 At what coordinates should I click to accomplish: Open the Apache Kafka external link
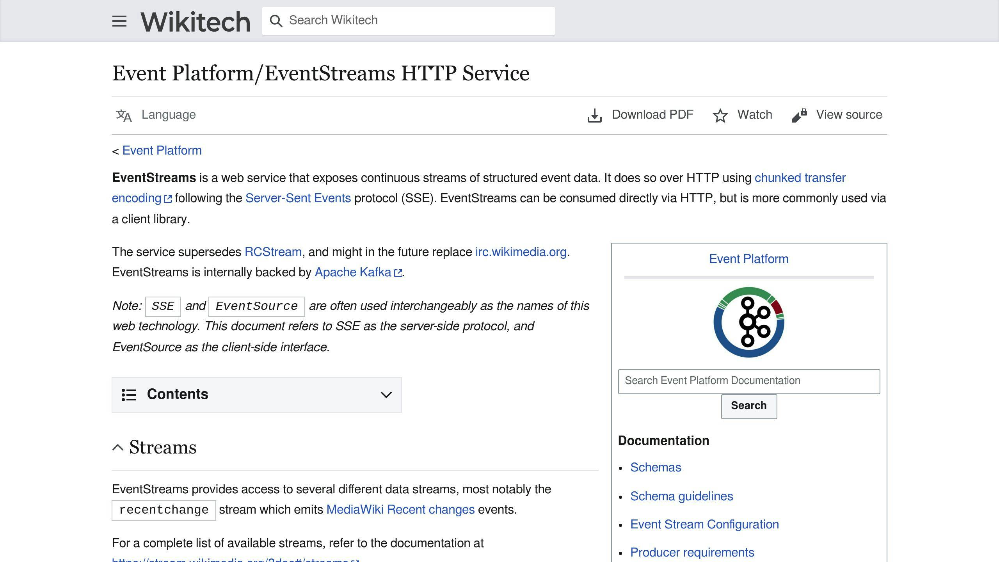click(x=353, y=272)
